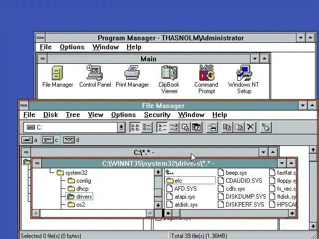Open File Manager icon in Main group
Image resolution: width=319 pixels, height=239 pixels.
point(58,77)
